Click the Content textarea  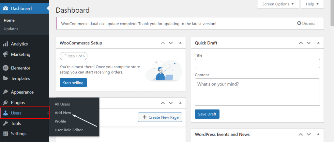[257, 92]
